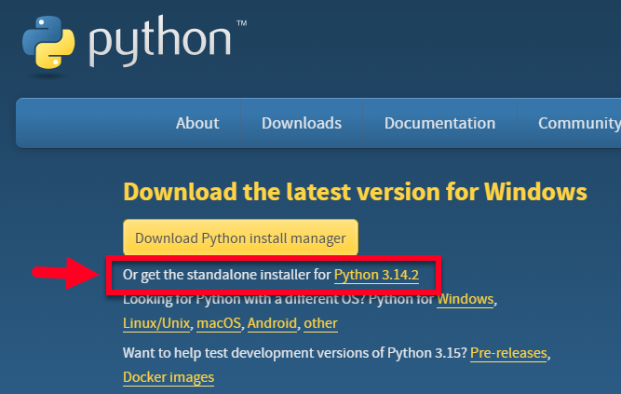Select the Android downloads link
The image size is (621, 394).
273,323
